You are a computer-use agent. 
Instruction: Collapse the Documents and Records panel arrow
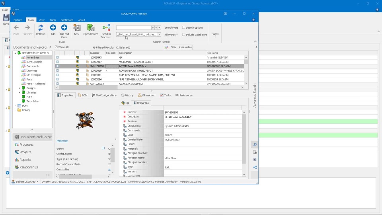(50, 47)
